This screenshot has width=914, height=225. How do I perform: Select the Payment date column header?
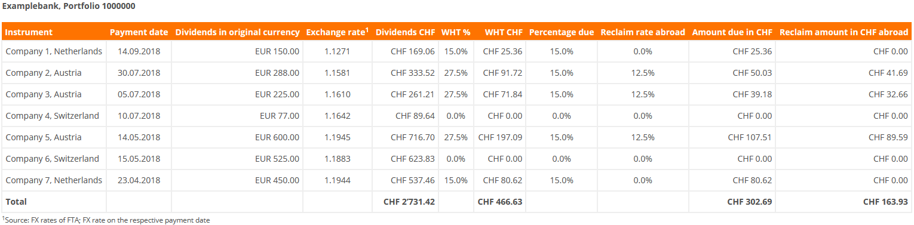click(139, 32)
